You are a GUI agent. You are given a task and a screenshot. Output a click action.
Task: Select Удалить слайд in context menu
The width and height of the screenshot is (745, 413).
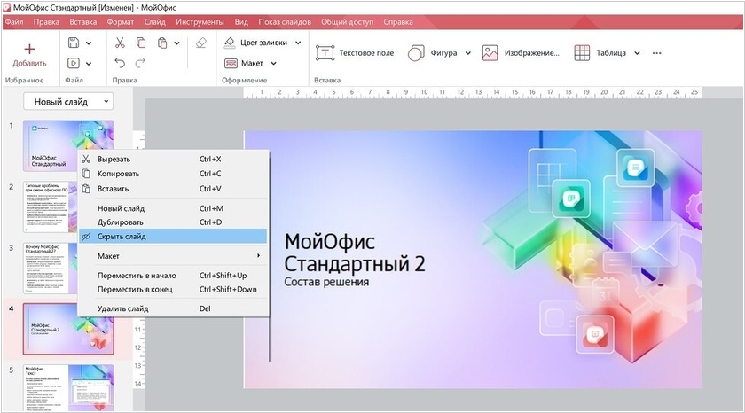[122, 308]
